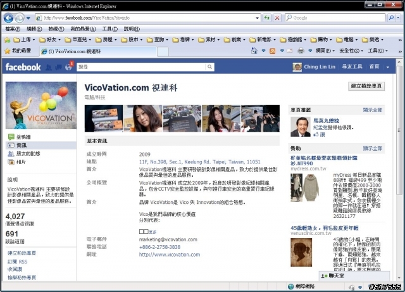Open the 上傳 bookmarks folder
This screenshot has width=405, height=292.
tap(24, 39)
